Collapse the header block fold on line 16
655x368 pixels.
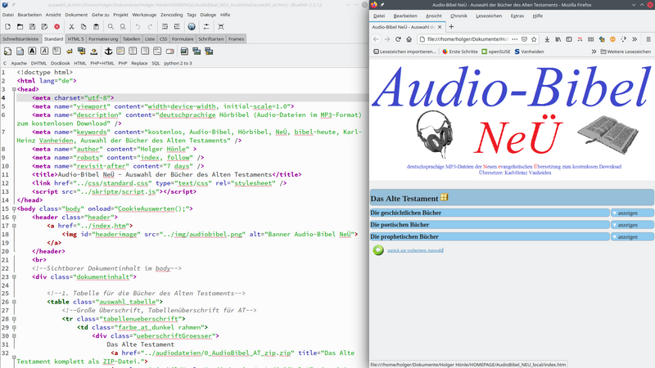pyautogui.click(x=13, y=217)
